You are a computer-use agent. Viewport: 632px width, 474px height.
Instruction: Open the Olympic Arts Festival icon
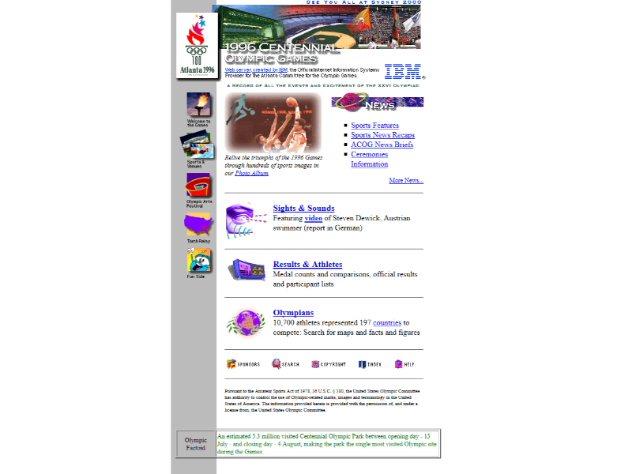click(197, 186)
